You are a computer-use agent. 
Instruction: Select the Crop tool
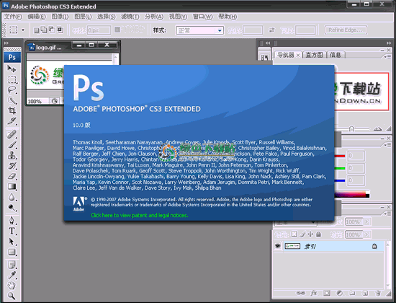12,111
